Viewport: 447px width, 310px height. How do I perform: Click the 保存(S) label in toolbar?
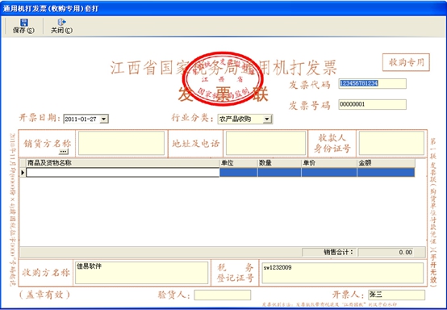tap(23, 30)
